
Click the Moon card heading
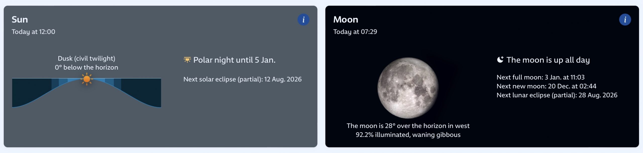click(x=345, y=20)
